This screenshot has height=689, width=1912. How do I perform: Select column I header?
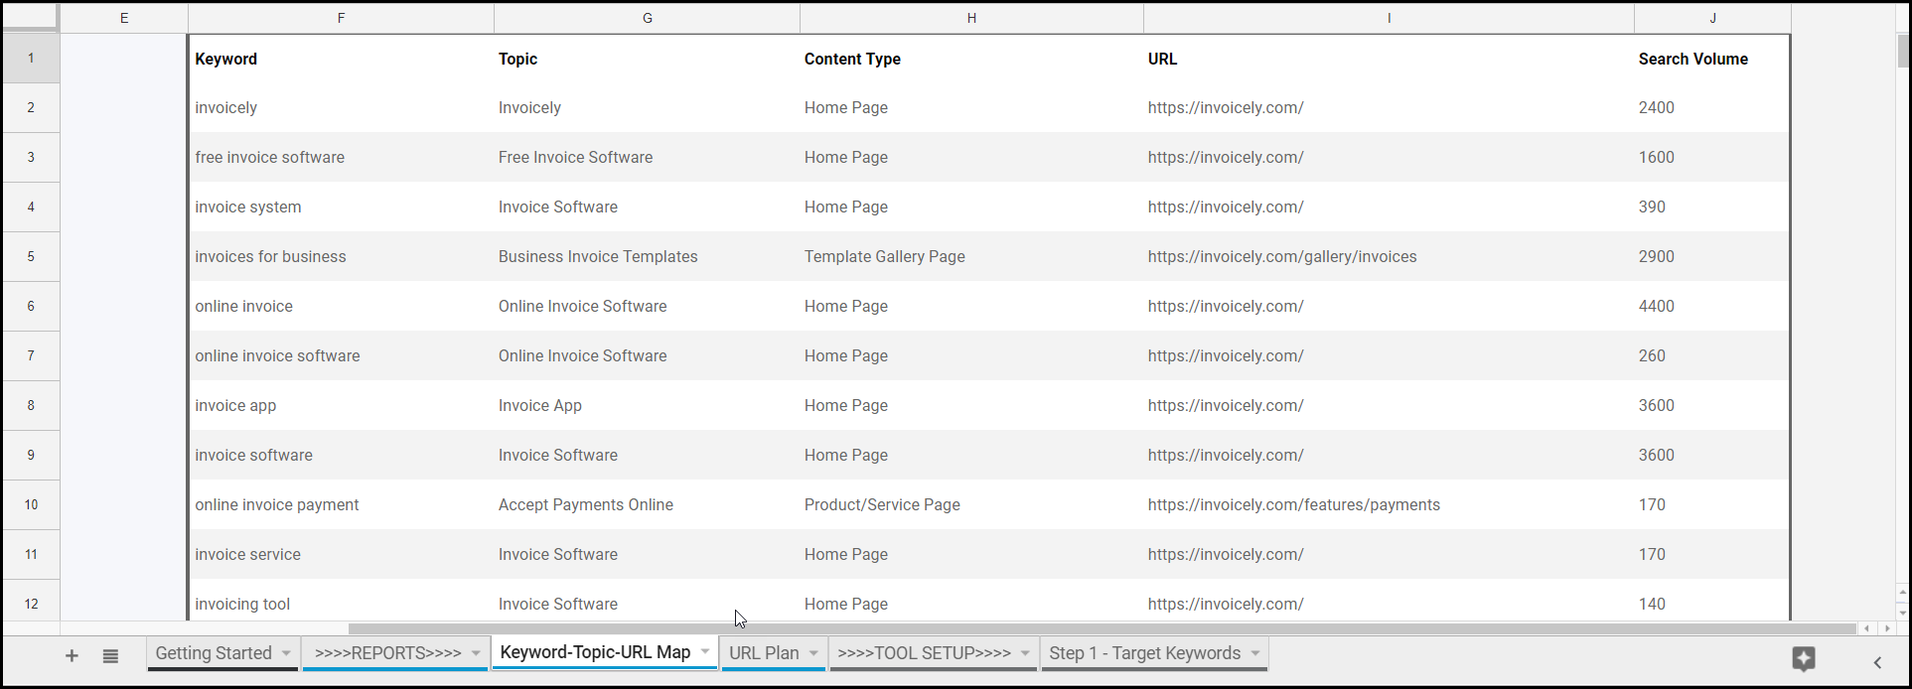click(1389, 18)
